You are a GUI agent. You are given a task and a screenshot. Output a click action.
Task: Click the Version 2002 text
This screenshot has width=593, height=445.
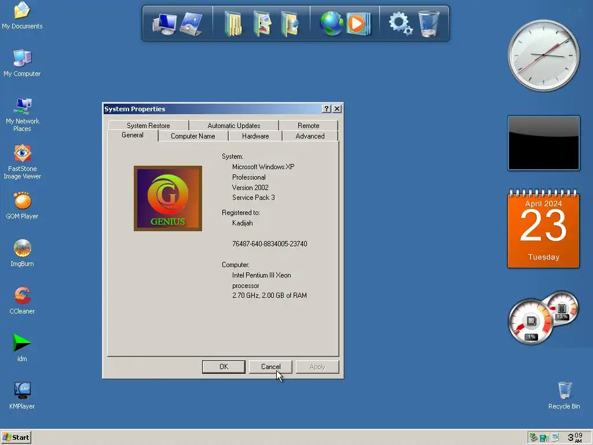click(250, 188)
